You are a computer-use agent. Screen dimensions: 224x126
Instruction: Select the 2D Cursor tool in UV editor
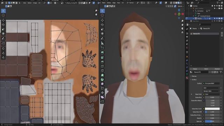(x=3, y=15)
